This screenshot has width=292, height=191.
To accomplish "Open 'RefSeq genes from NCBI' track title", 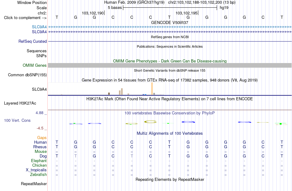I will pos(170,37).
